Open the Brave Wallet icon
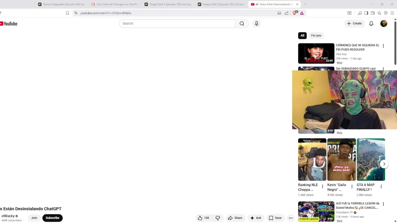The width and height of the screenshot is (397, 223). click(373, 13)
